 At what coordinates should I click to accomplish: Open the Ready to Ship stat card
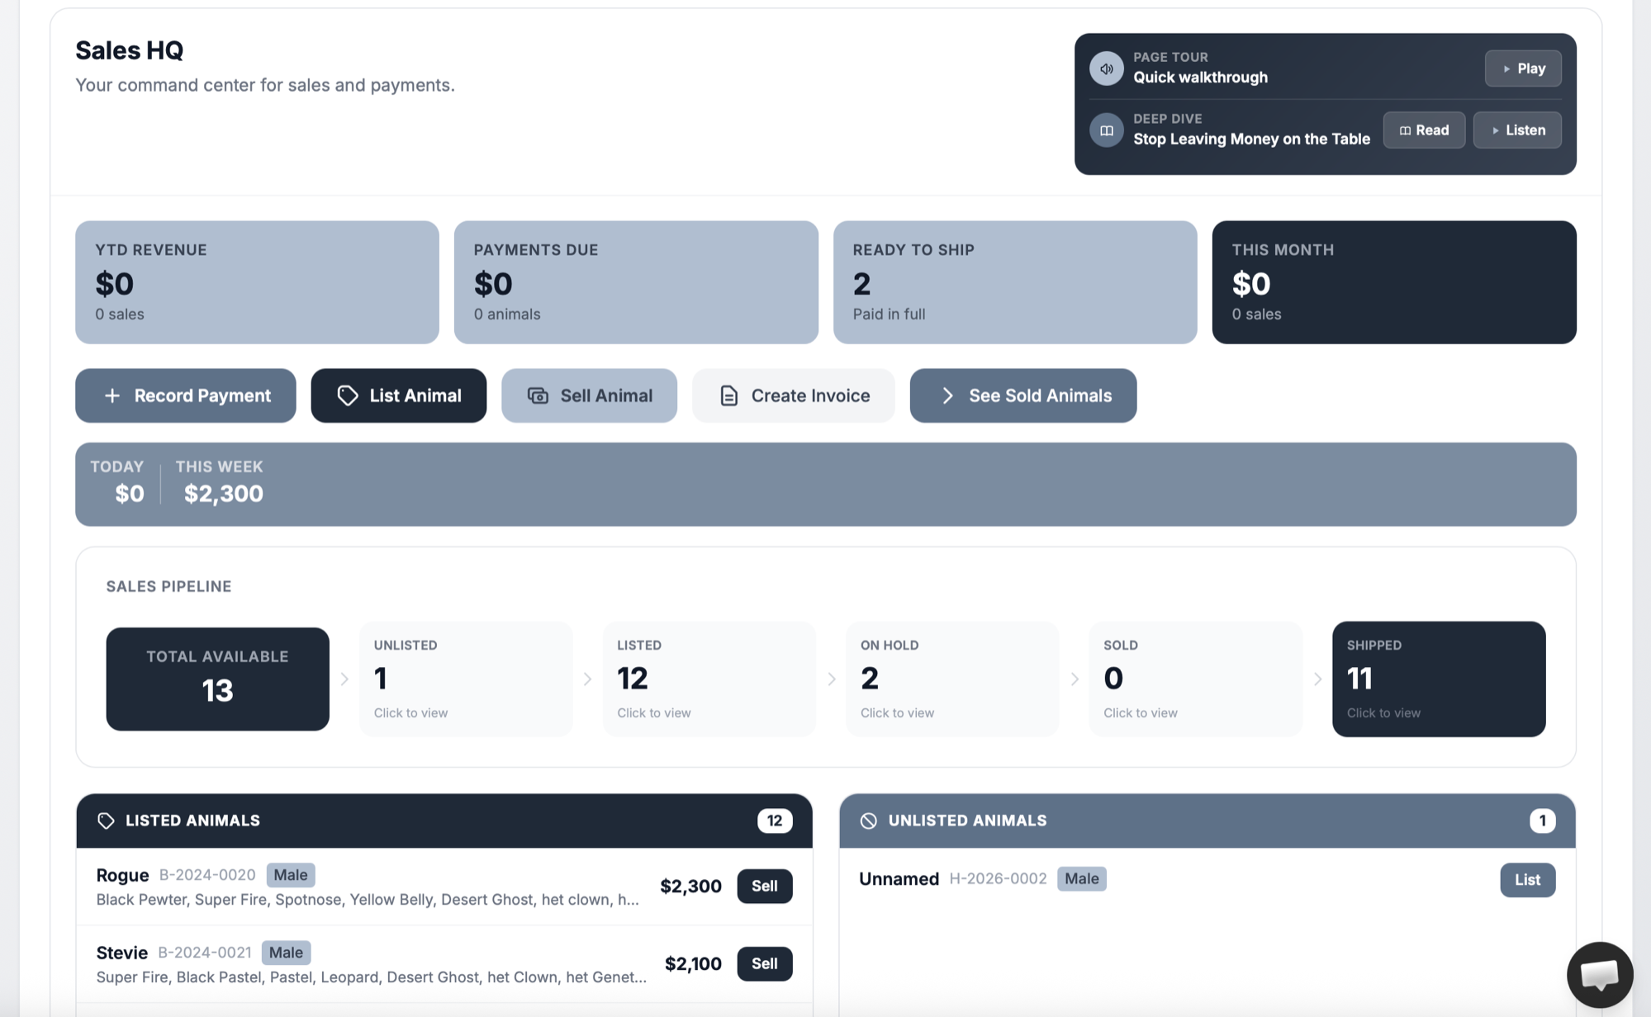[1014, 281]
